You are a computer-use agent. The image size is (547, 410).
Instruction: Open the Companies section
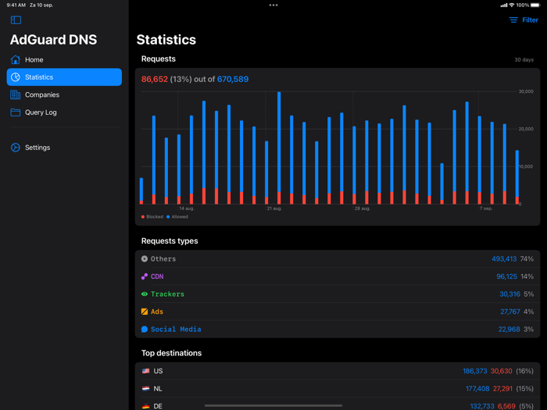[x=64, y=94]
